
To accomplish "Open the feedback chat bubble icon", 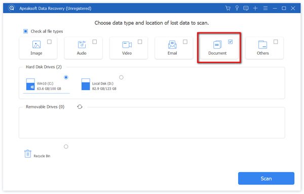I will [x=246, y=8].
